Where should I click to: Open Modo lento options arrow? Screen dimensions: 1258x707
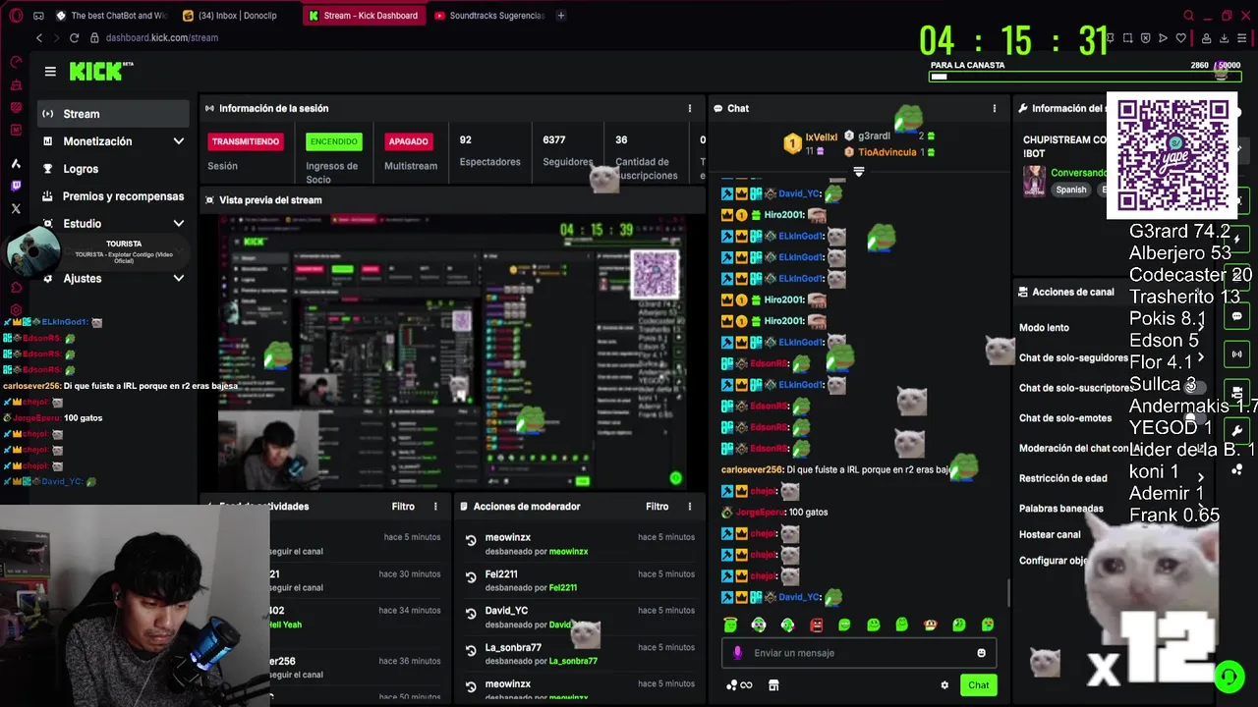click(x=1201, y=328)
